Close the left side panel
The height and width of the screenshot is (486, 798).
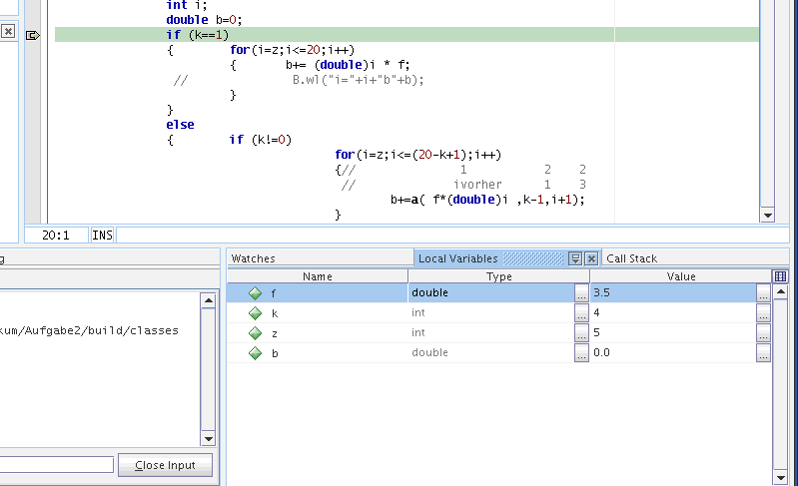click(x=7, y=32)
